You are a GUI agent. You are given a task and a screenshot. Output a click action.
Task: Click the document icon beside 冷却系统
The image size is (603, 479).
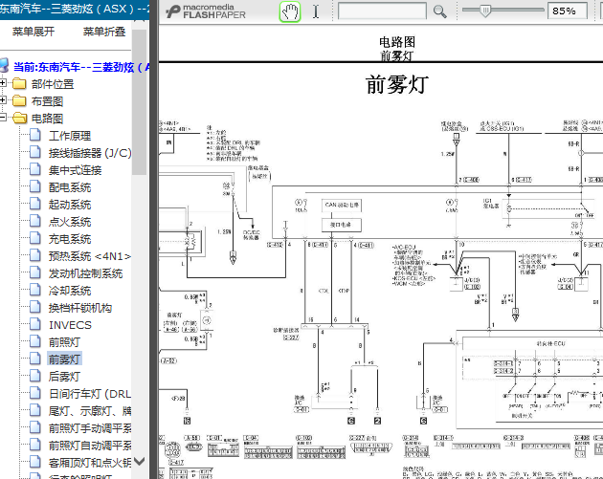(x=35, y=290)
